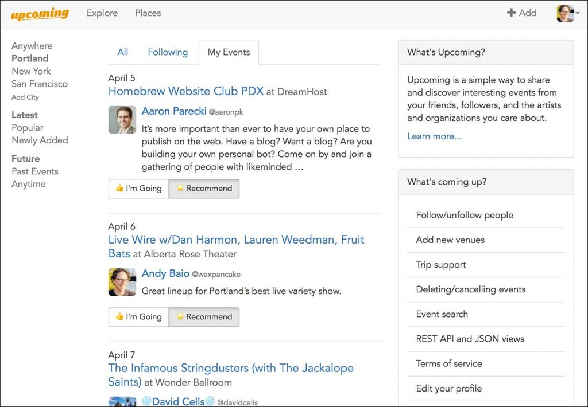Open Deleting/cancelling events help item
Image resolution: width=588 pixels, height=407 pixels.
[486, 289]
